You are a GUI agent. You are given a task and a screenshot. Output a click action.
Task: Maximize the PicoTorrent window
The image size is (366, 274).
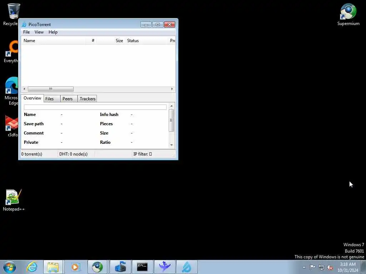click(158, 25)
